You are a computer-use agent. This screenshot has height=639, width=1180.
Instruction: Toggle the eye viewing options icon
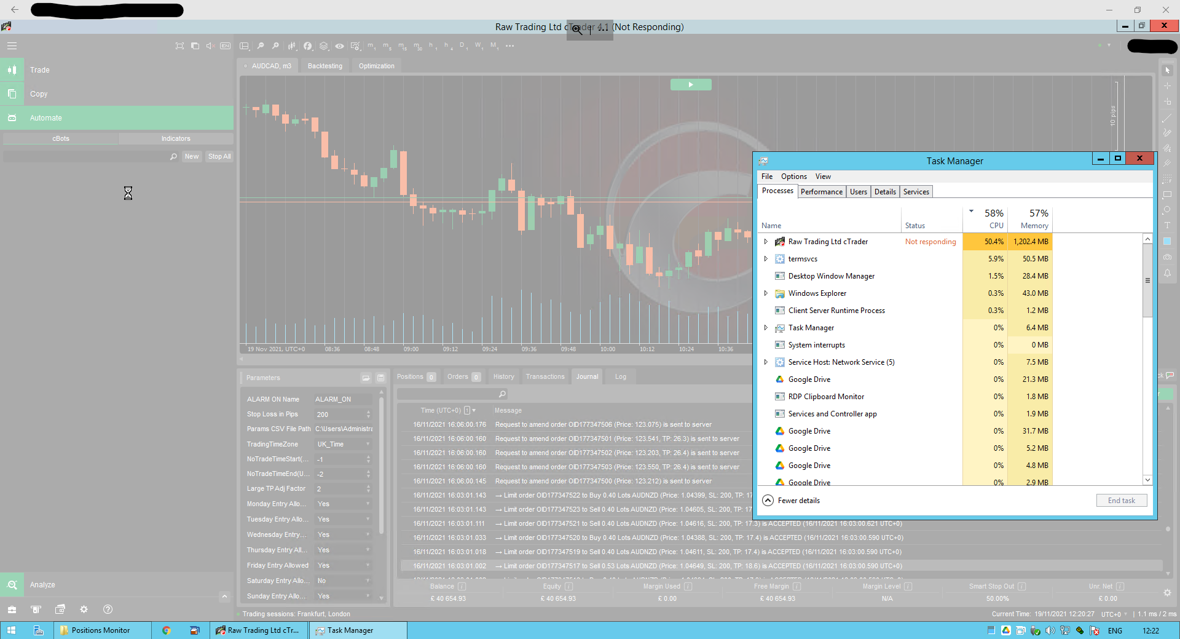pyautogui.click(x=339, y=46)
